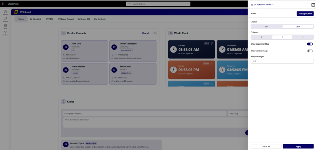Click the DT avatar for Dominic Taylor
Viewport: 316px width, 150px height.
[x=66, y=144]
